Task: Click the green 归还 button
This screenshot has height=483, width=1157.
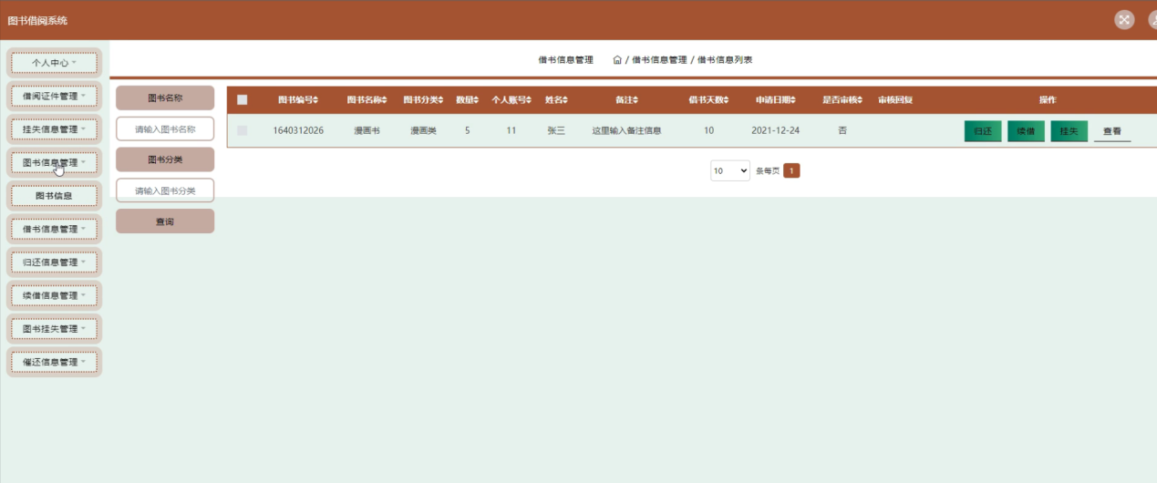Action: [x=983, y=131]
